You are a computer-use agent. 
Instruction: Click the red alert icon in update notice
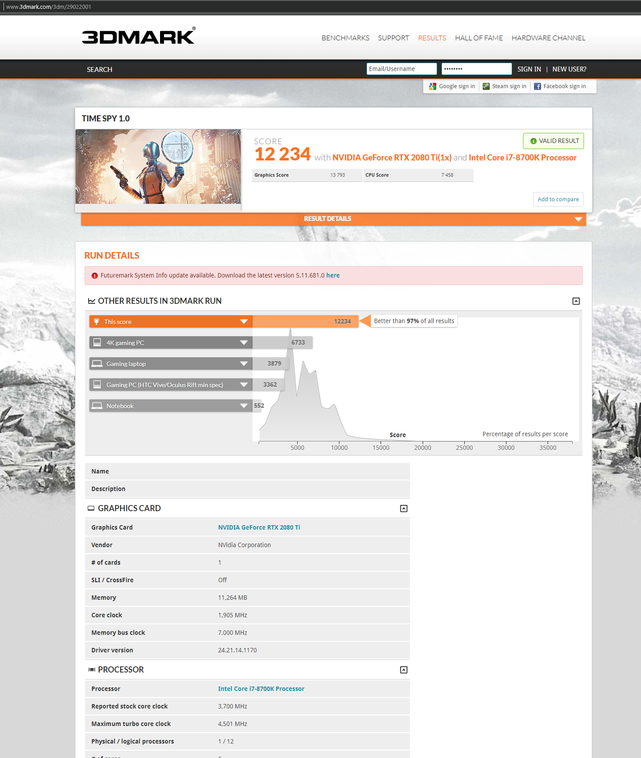point(94,276)
